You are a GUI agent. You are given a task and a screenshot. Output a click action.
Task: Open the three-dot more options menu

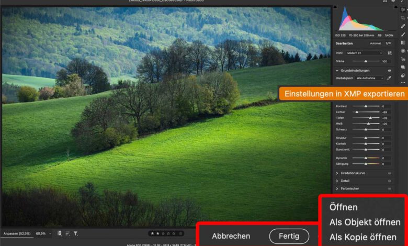coord(403,83)
